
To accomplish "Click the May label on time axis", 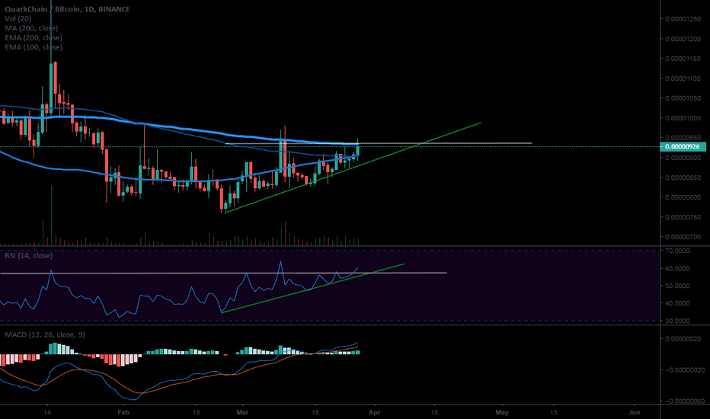I will [x=502, y=413].
